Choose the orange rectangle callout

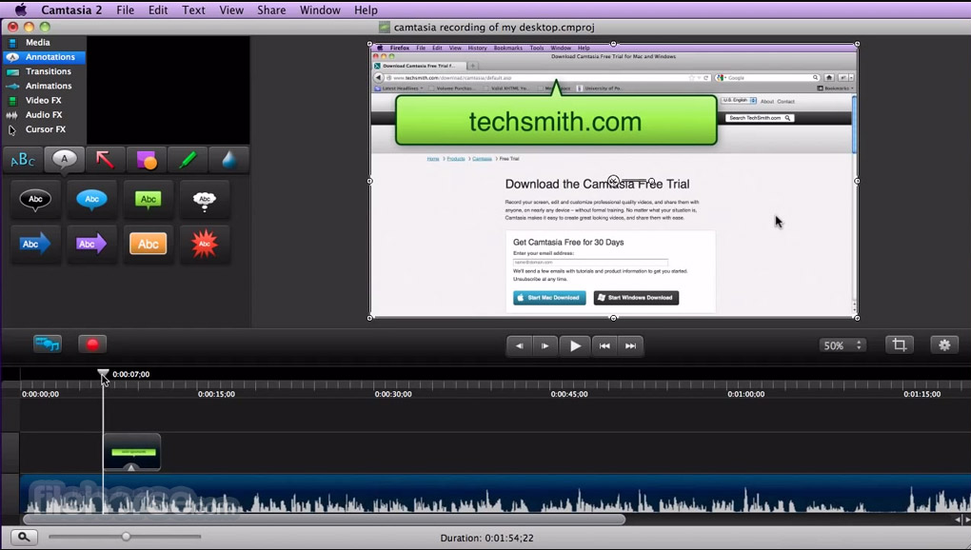[x=148, y=244]
